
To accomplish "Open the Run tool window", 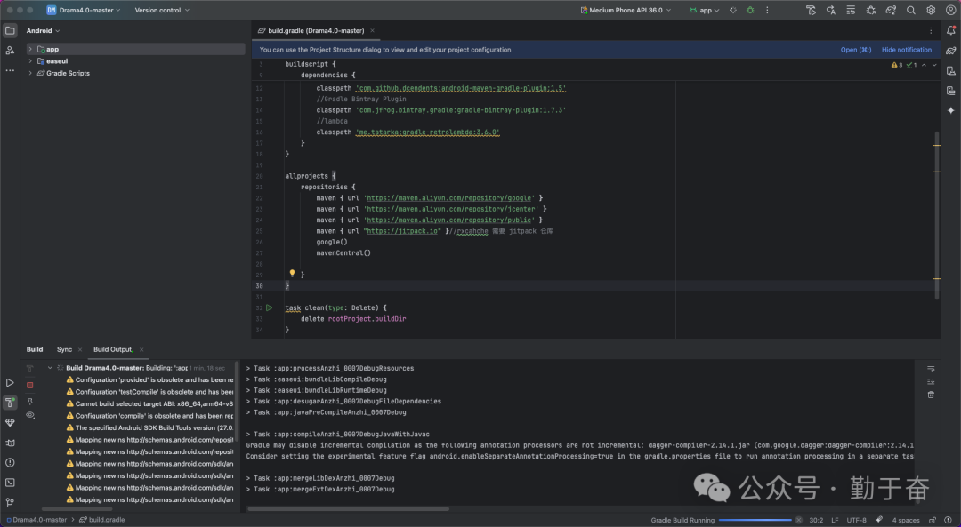I will (10, 382).
